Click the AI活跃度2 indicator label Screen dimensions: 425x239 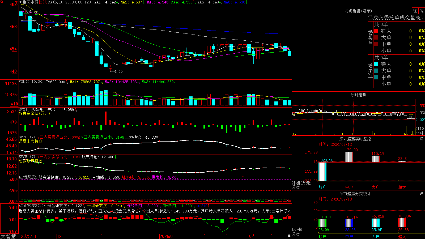pos(28,177)
